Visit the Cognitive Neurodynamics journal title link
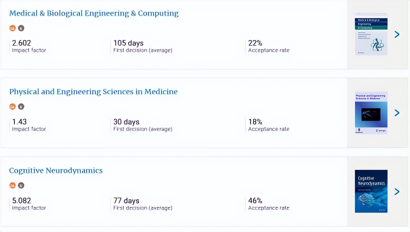Image resolution: width=410 pixels, height=232 pixels. tap(56, 170)
